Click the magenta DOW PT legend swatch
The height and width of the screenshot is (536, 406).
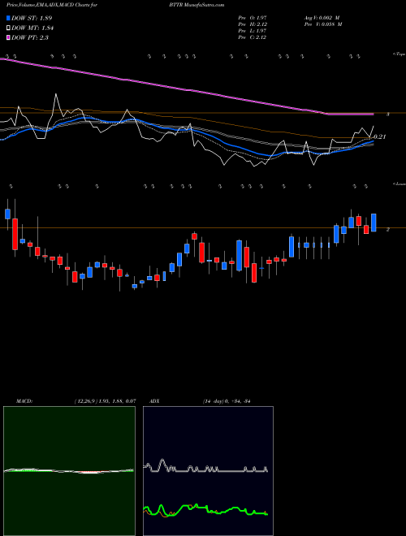click(x=8, y=37)
